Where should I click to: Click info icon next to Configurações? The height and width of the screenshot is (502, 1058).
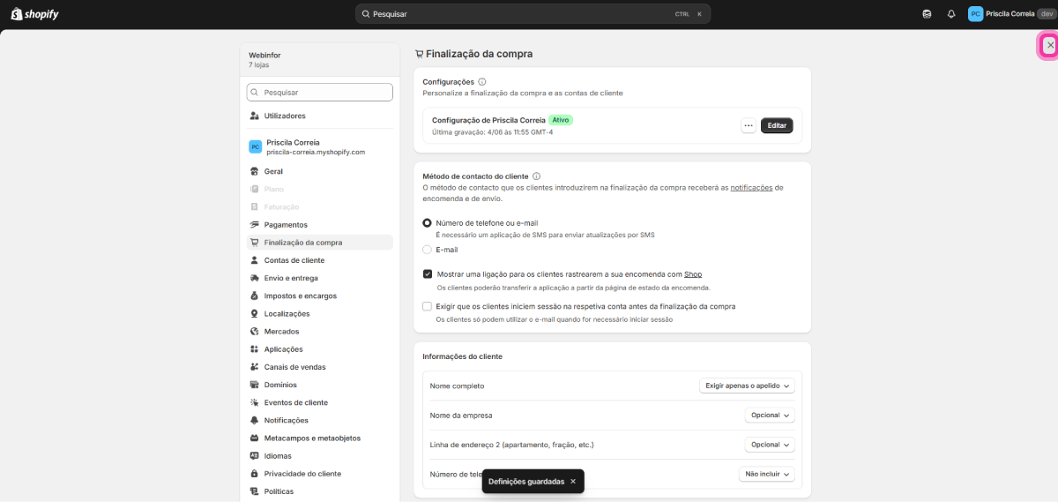point(481,81)
